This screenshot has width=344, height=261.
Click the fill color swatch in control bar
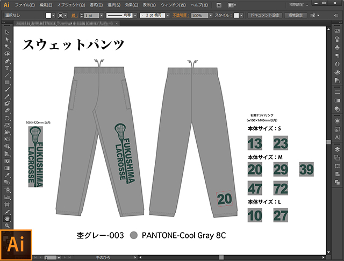coord(49,16)
